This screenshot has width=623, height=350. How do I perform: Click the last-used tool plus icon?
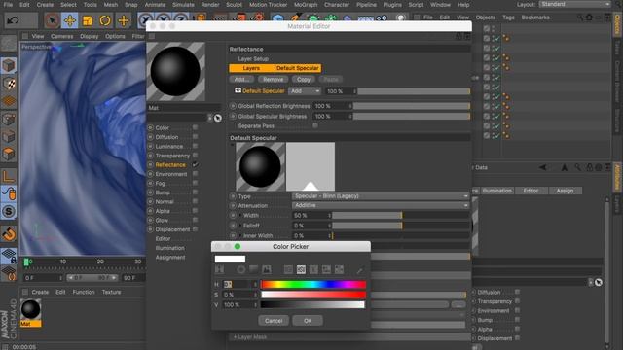point(124,20)
